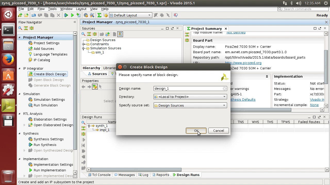
Task: Expand the Constraints folder in Sources tree
Action: [84, 44]
